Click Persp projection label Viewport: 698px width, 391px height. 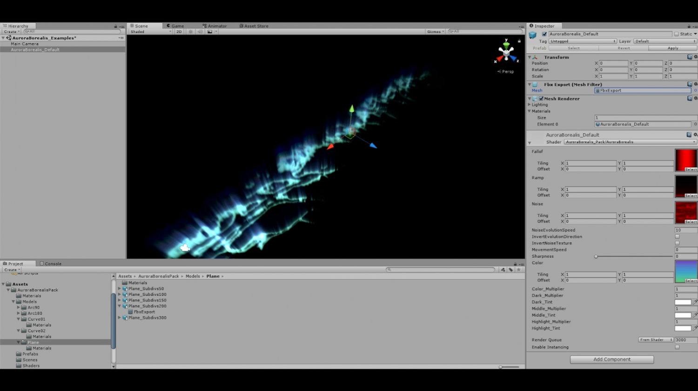[506, 72]
